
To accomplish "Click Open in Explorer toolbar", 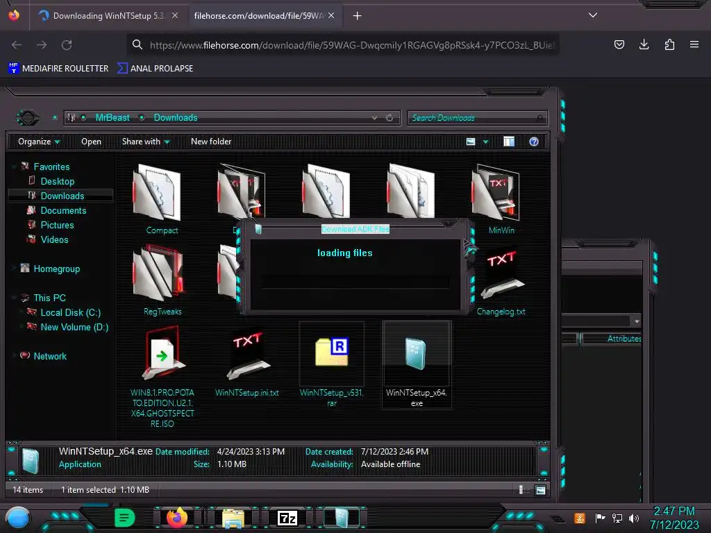I will pyautogui.click(x=91, y=142).
